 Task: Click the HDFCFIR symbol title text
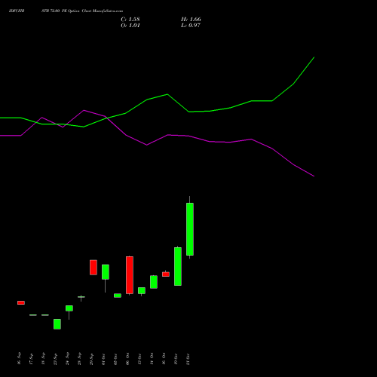pos(17,11)
